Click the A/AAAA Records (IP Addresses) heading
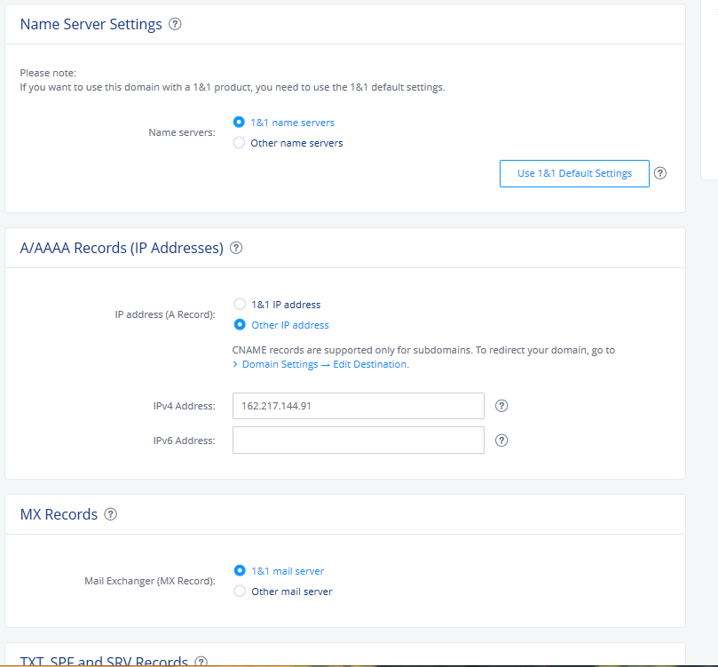The width and height of the screenshot is (718, 667). click(x=122, y=248)
